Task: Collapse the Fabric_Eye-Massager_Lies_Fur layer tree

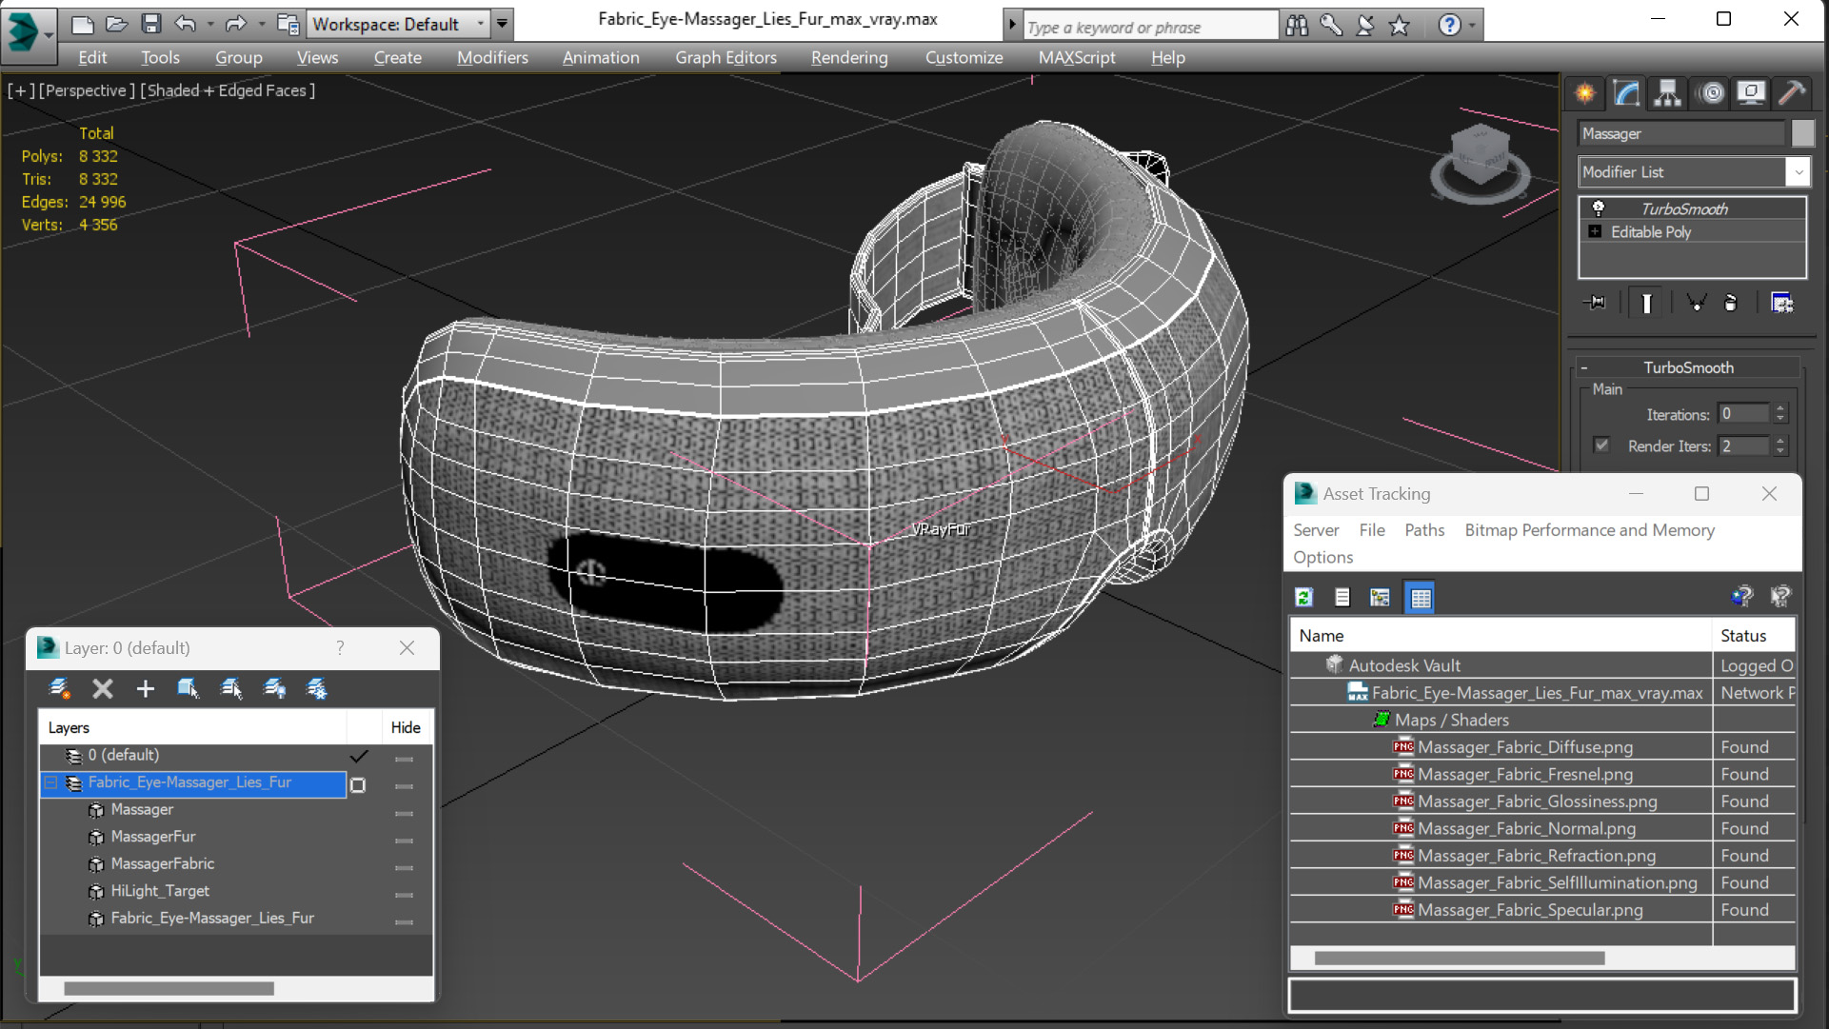Action: 51,782
